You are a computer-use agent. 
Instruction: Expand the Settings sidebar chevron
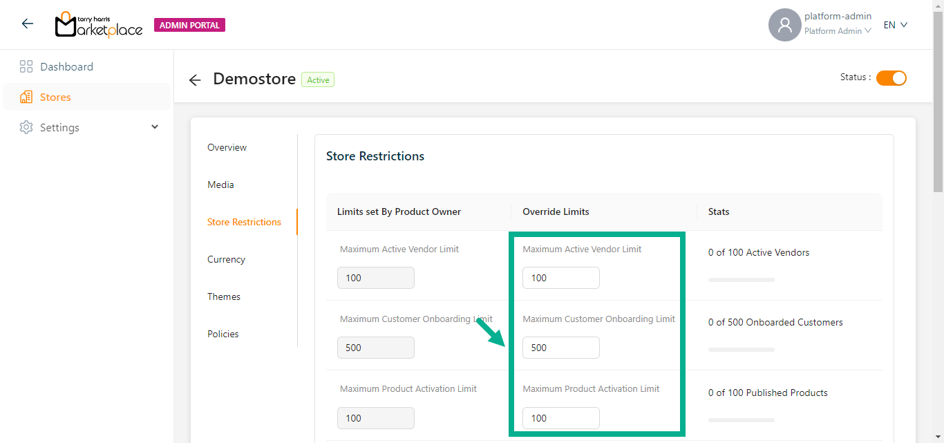155,127
